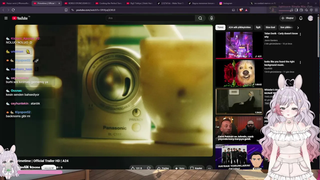The width and height of the screenshot is (320, 180).
Task: Select the Tümü filter chip
Action: click(x=220, y=27)
